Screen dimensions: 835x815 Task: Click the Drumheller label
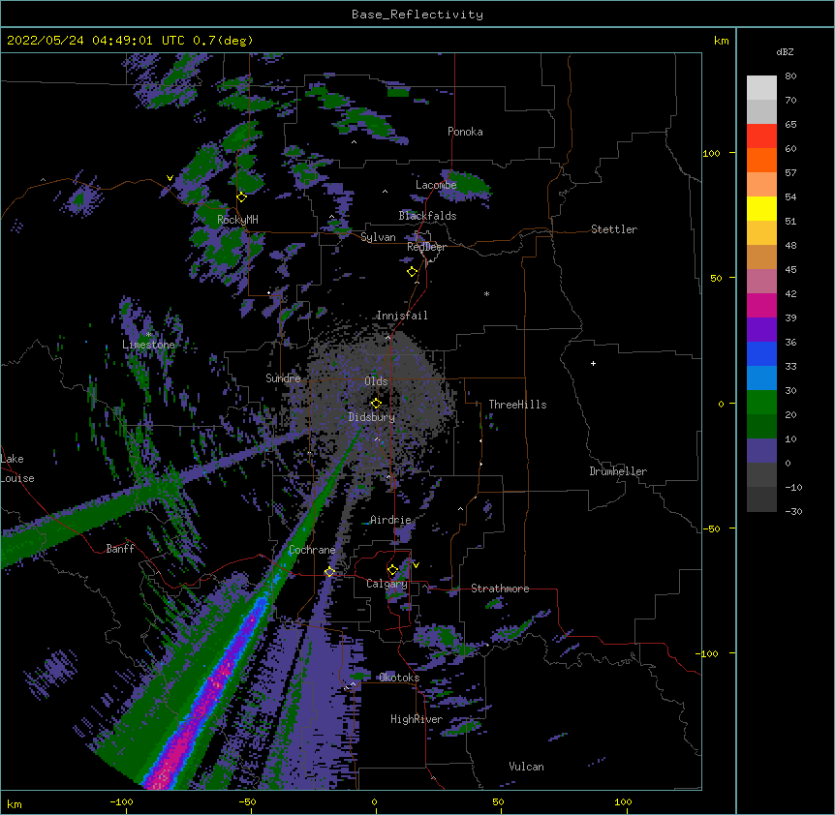tap(618, 471)
